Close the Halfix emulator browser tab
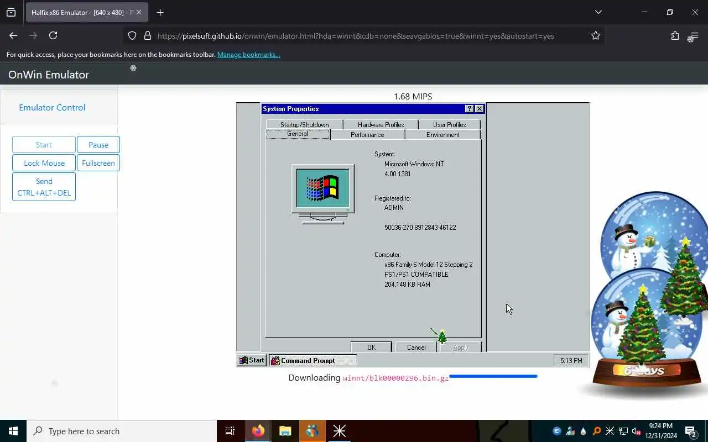708x442 pixels. point(138,12)
